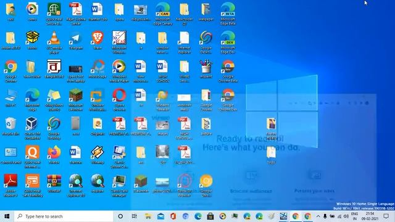This screenshot has width=395, height=222.
Task: Select the Quick Heal Safe Banking shortcut
Action: [x=32, y=185]
